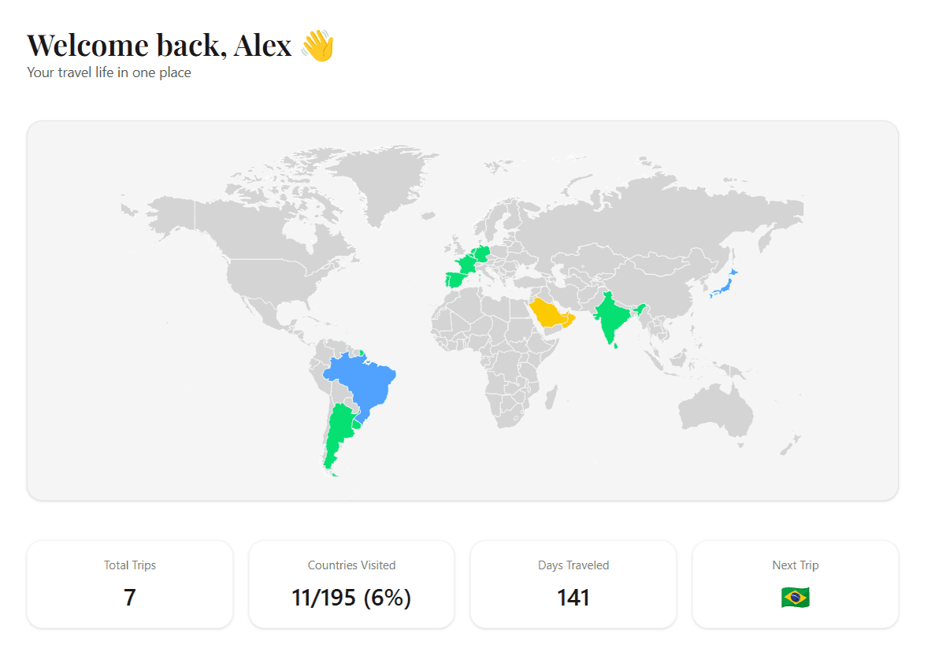Click the waving hand emoji in the header
This screenshot has height=663, width=928.
[318, 45]
